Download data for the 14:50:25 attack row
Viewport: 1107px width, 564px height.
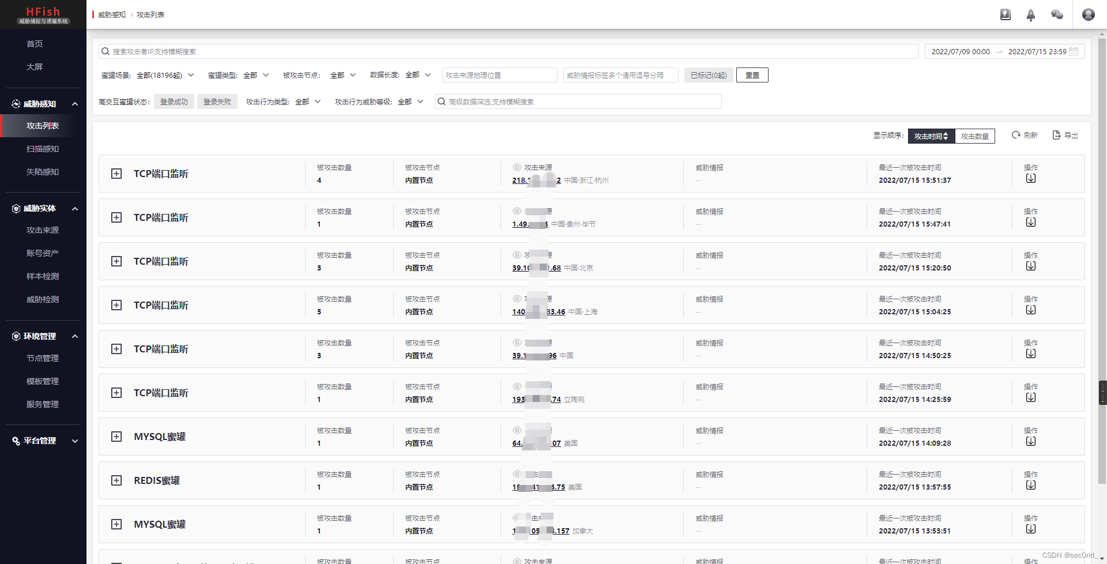pyautogui.click(x=1031, y=354)
